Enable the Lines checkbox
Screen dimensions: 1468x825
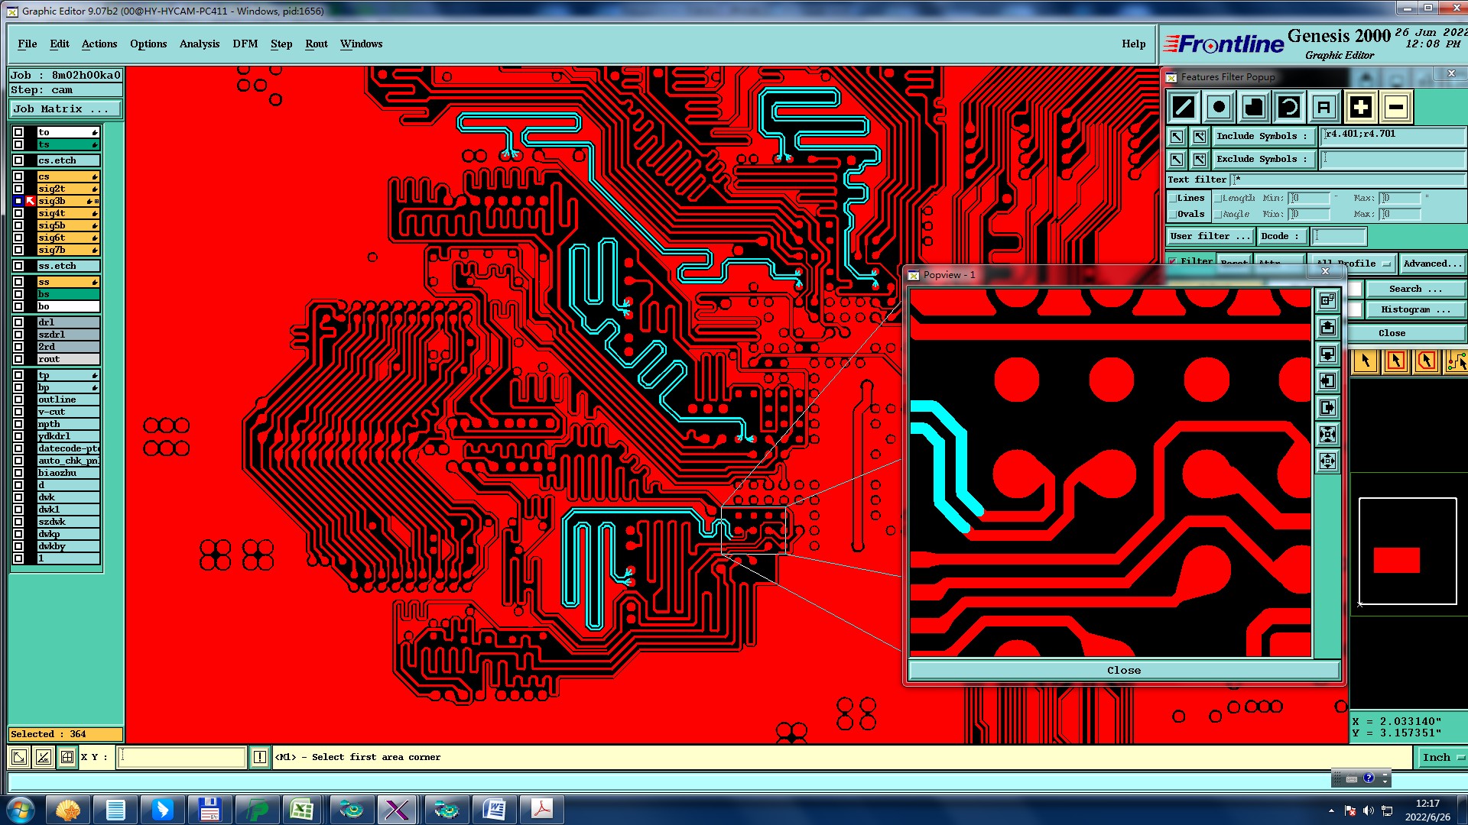pyautogui.click(x=1173, y=198)
